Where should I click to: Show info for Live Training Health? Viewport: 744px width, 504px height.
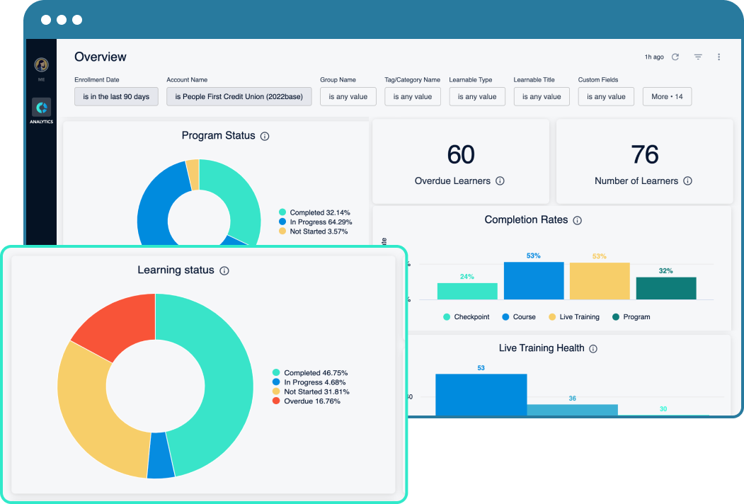(x=593, y=349)
